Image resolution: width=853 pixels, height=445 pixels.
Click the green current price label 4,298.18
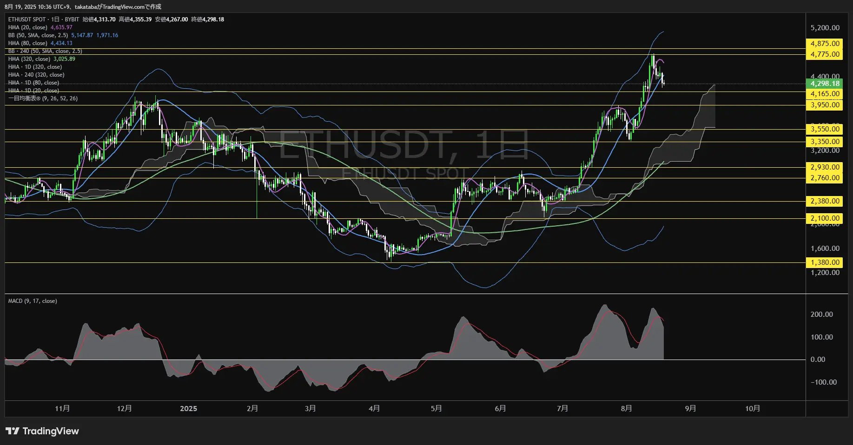[825, 84]
